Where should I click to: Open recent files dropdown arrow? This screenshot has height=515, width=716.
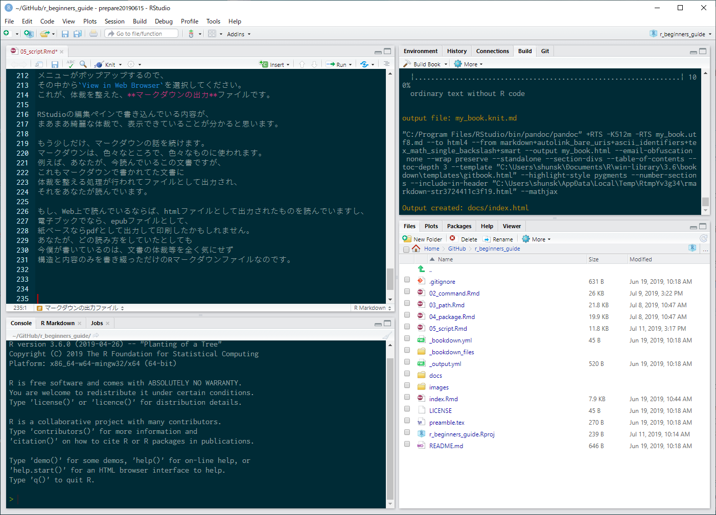(53, 34)
